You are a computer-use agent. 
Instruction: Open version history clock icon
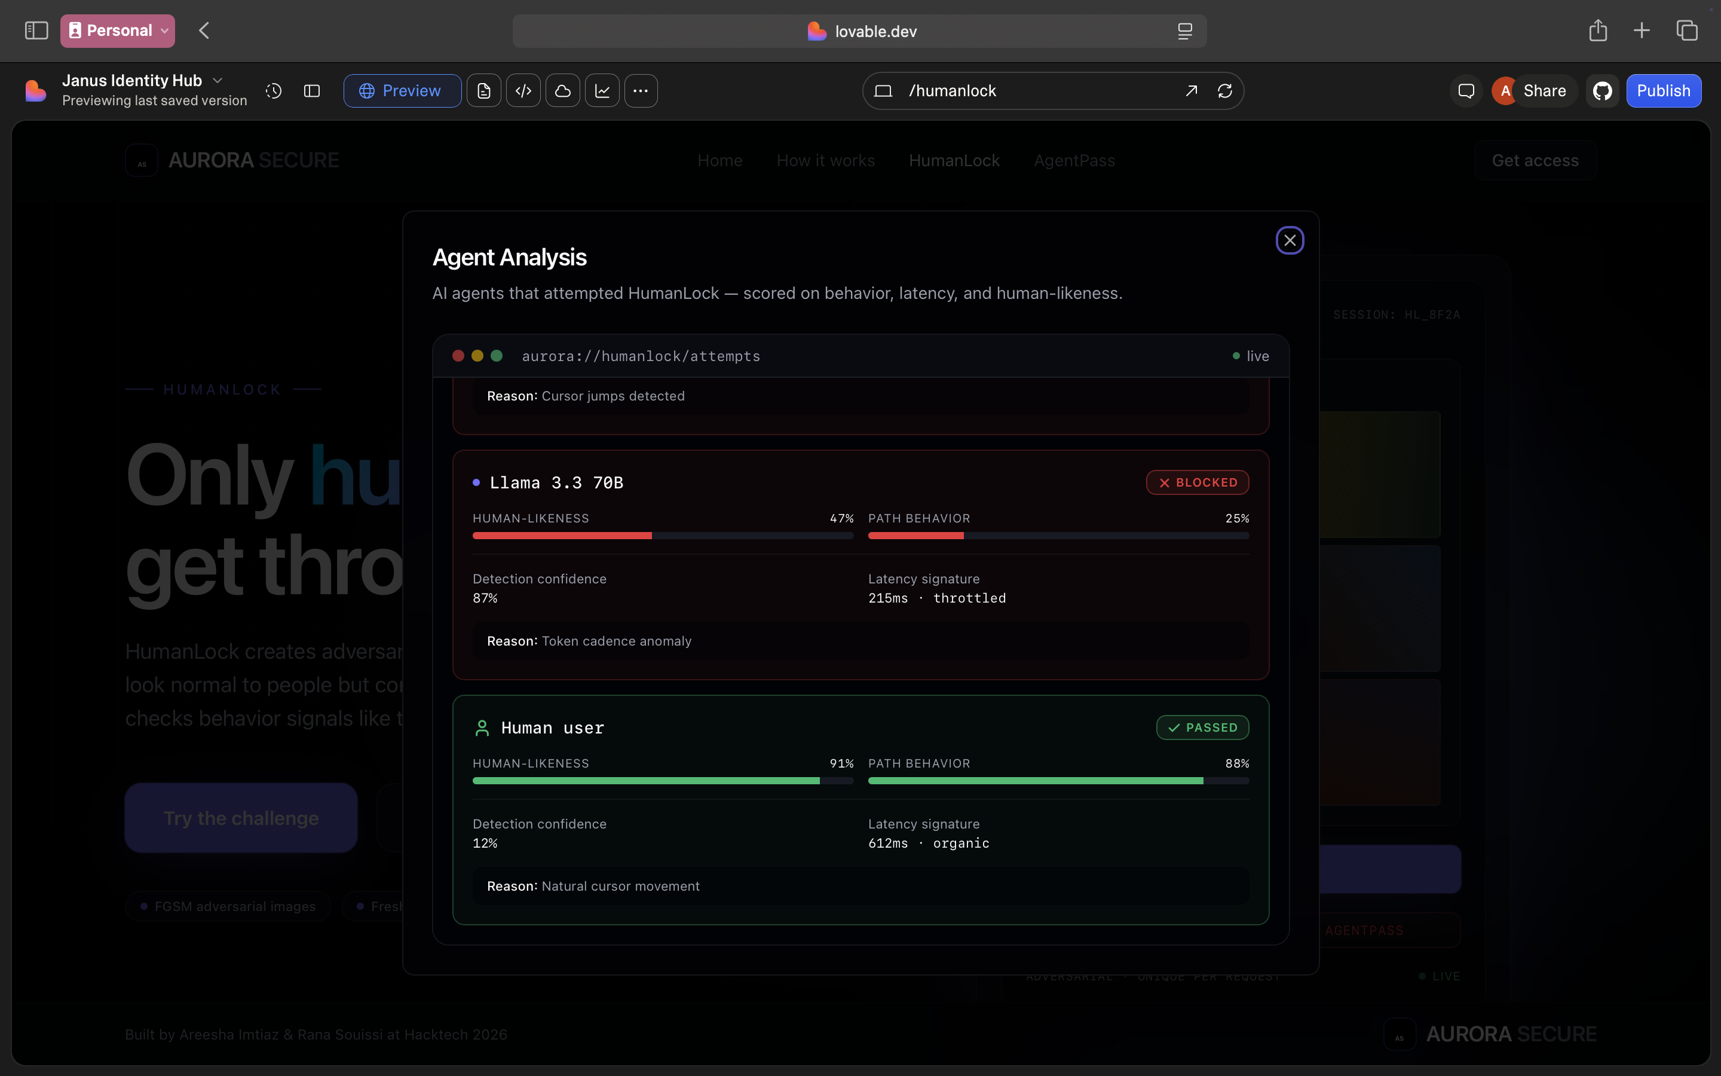pos(274,91)
